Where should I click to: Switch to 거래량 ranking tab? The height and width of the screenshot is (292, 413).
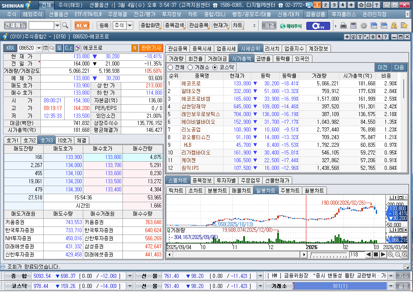click(176, 59)
